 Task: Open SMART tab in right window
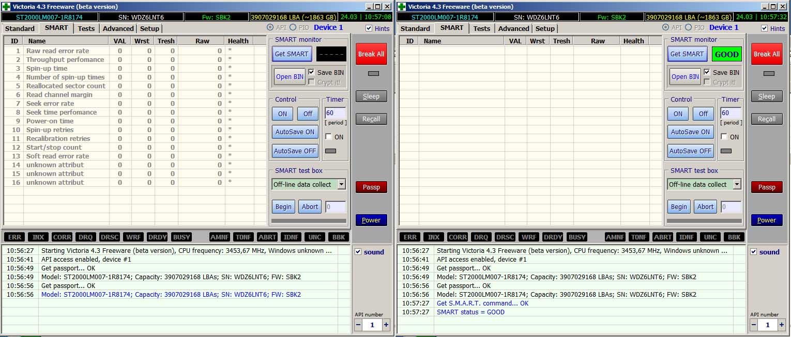tap(452, 28)
